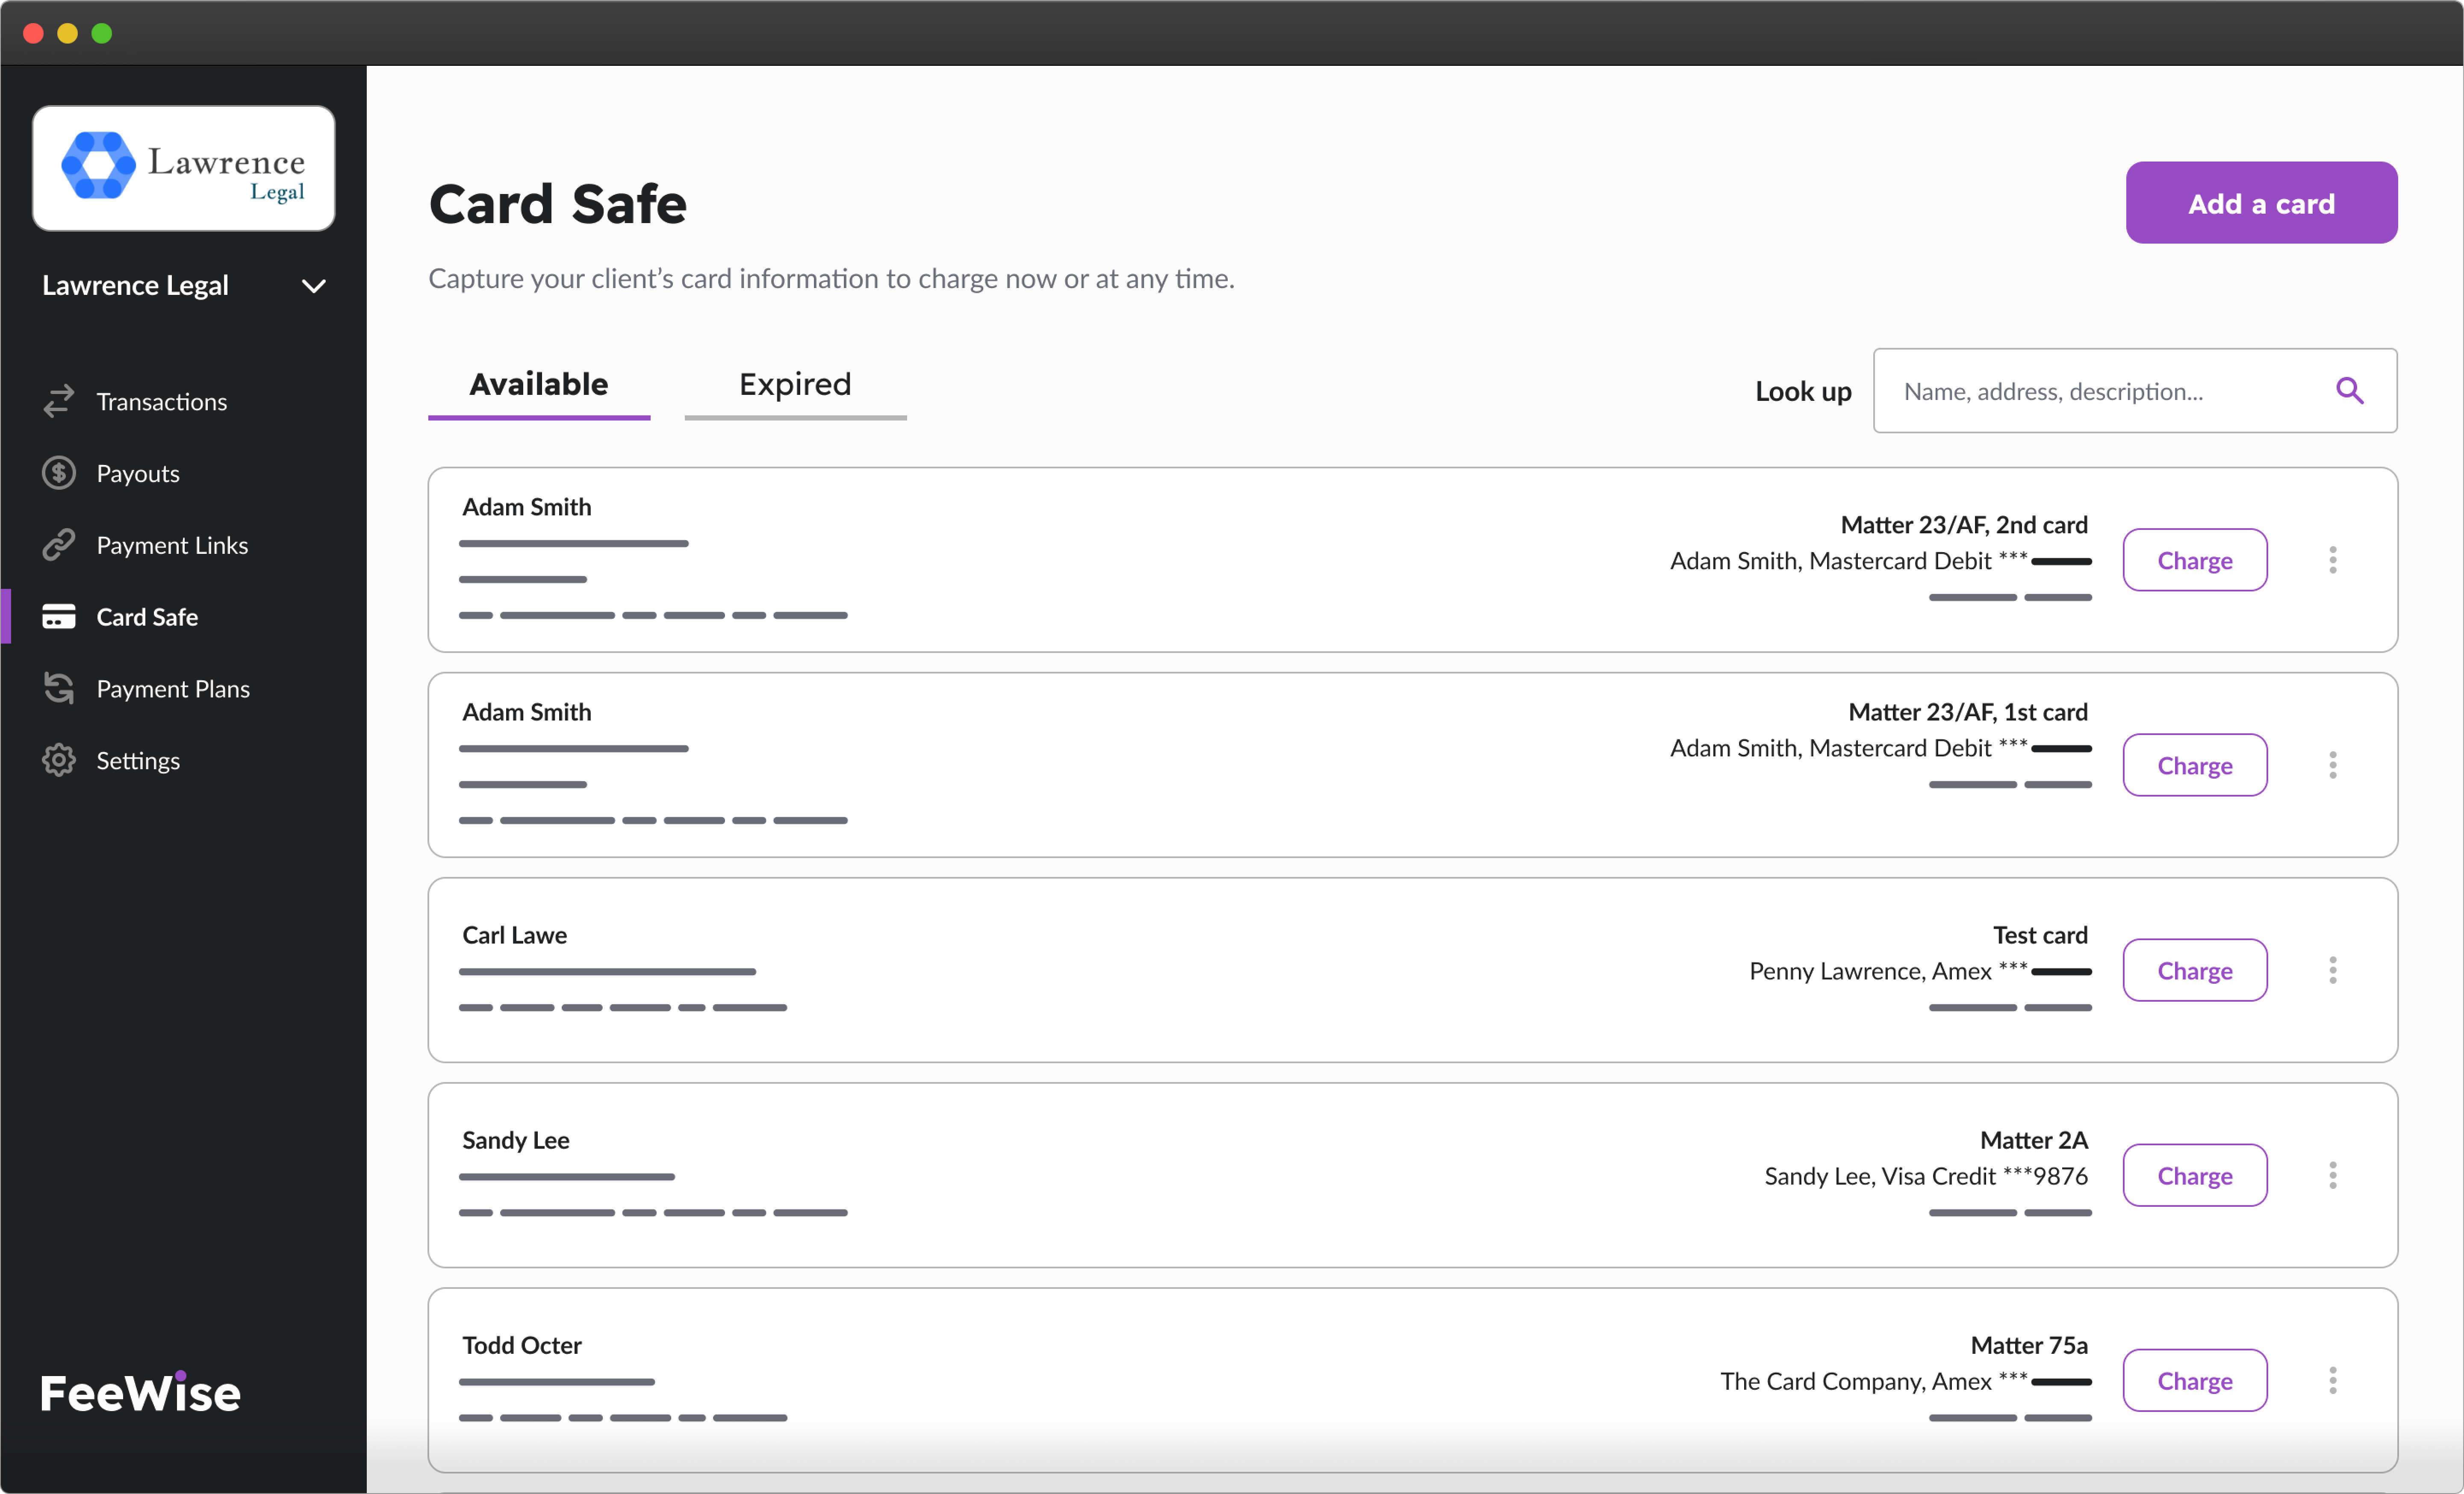This screenshot has height=1494, width=2464.
Task: Open three-dot menu for Sandy Lee card
Action: pos(2332,1175)
